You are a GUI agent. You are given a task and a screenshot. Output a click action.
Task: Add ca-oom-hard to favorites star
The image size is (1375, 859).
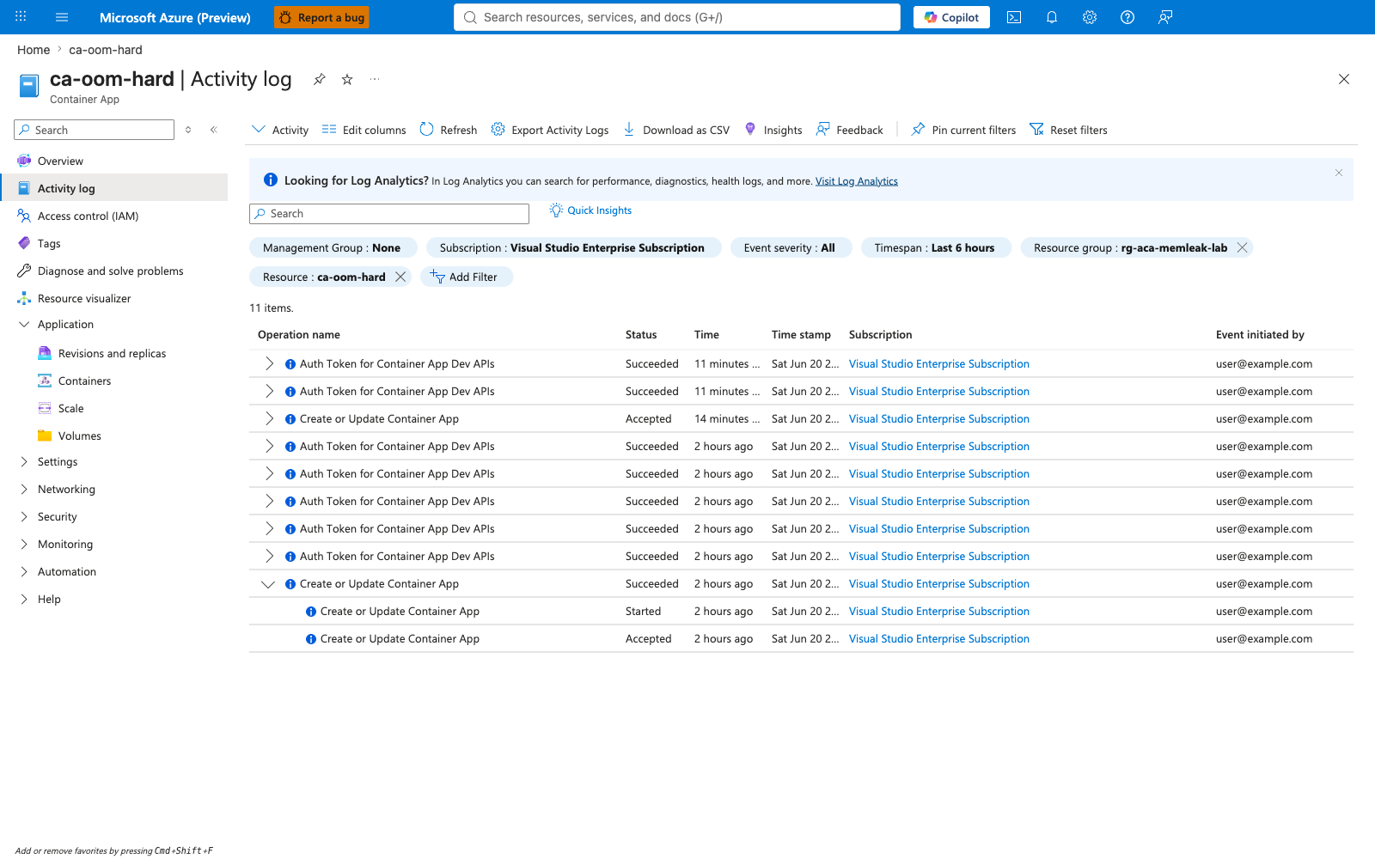(347, 79)
